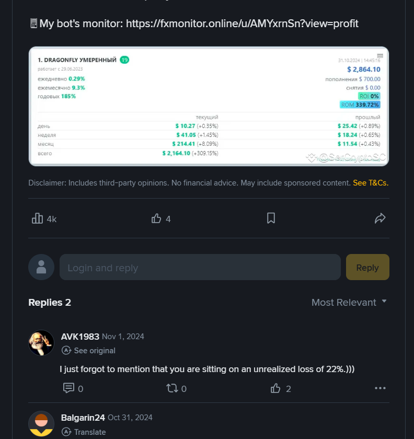Image resolution: width=414 pixels, height=439 pixels.
Task: Share the post via arrow icon
Action: point(380,218)
